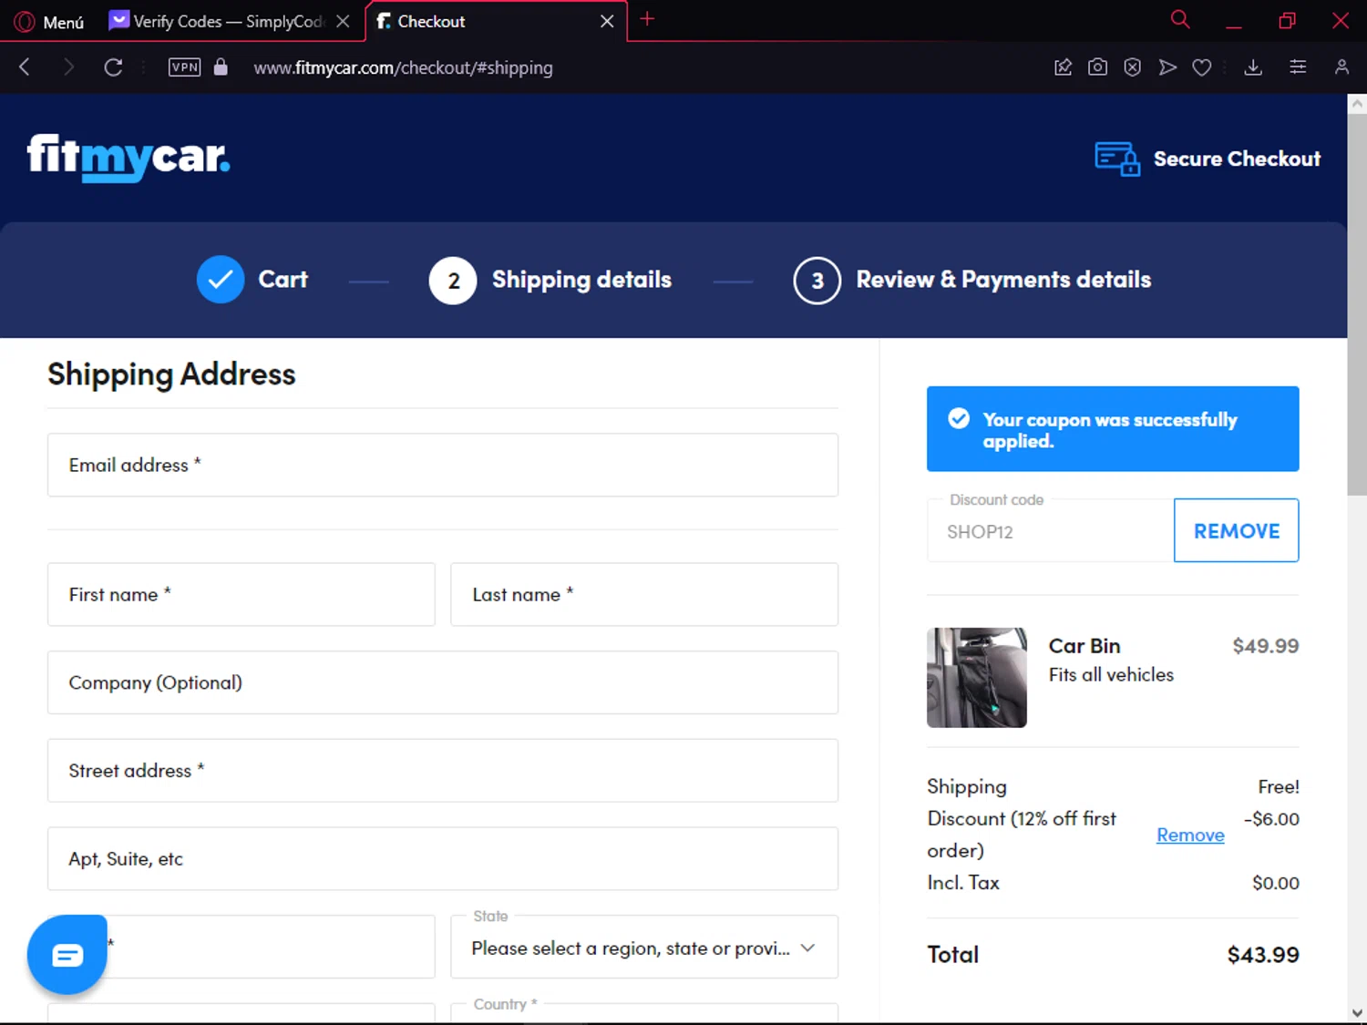
Task: Click the page scrollbar thumb
Action: [x=1357, y=304]
